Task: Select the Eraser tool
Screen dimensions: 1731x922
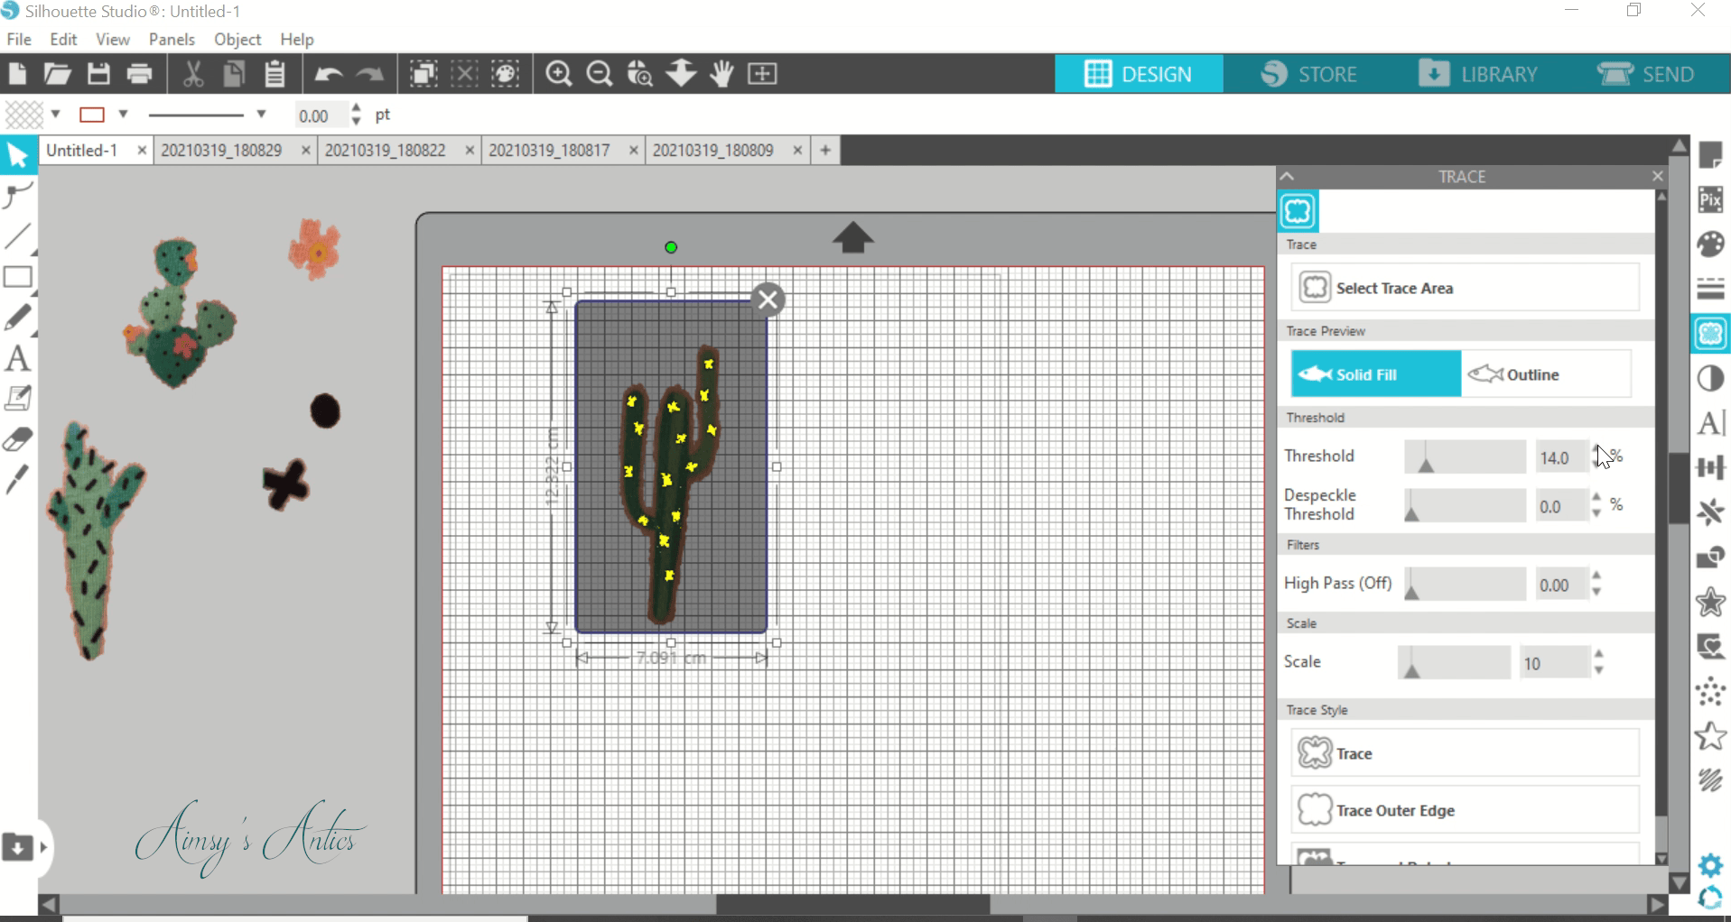Action: click(x=18, y=439)
